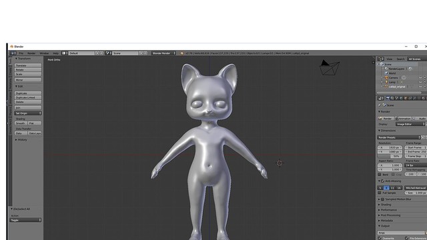Open the Set Origin dropdown

tap(28, 113)
